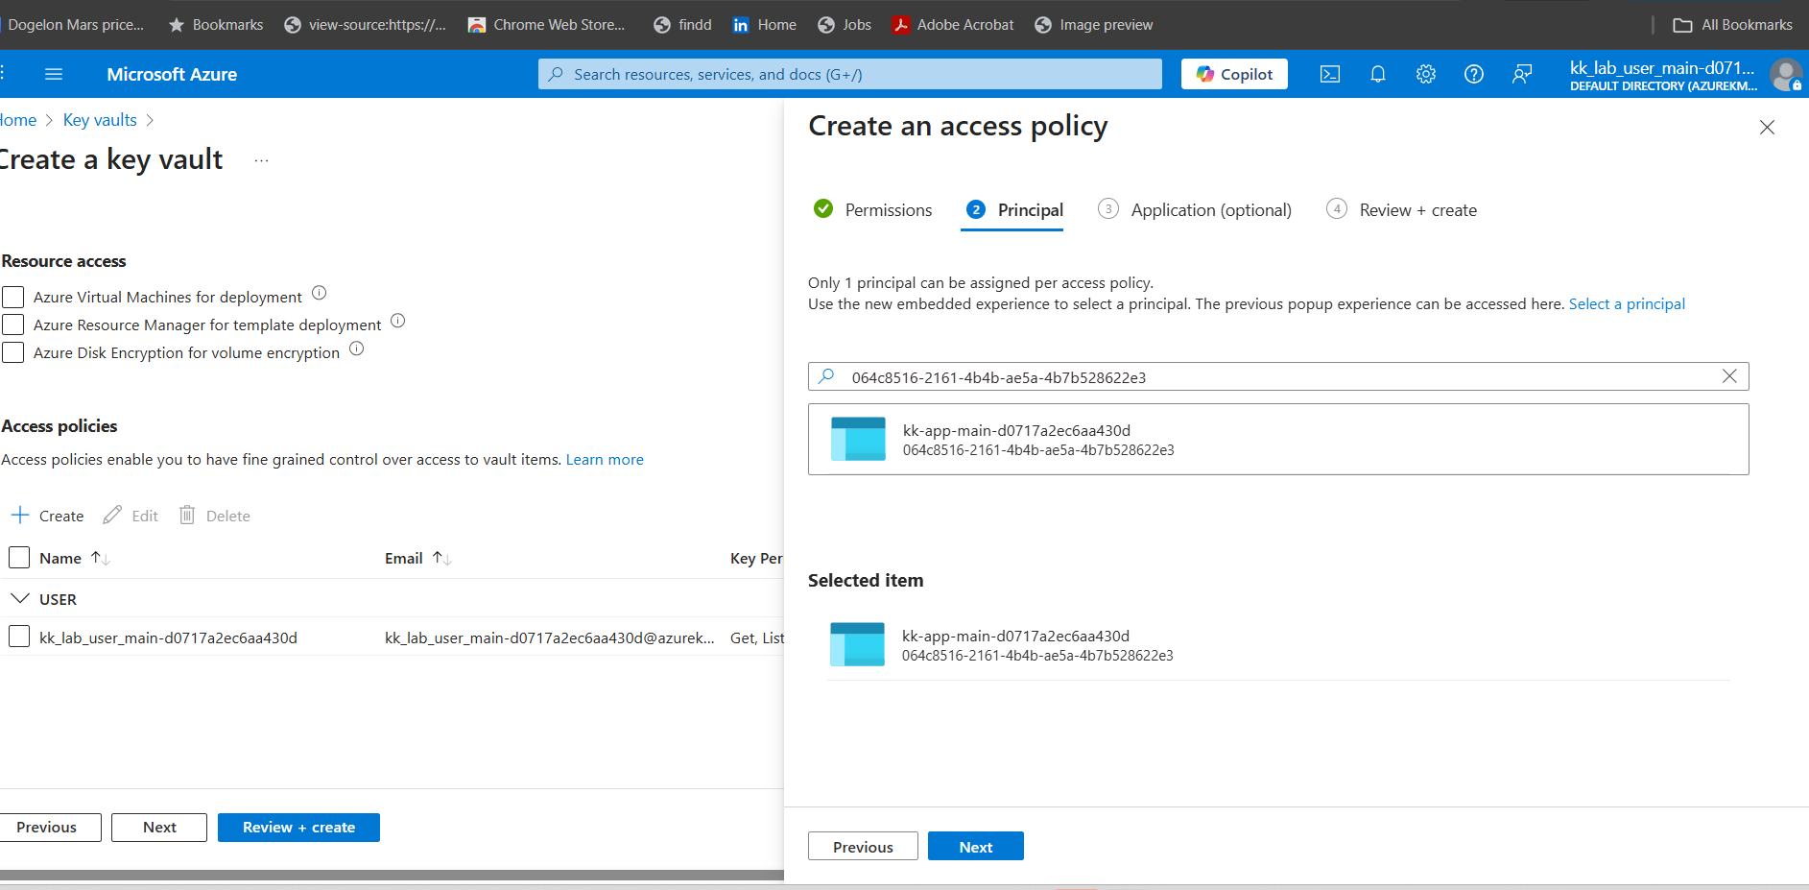
Task: Click the info icon for Azure Resource Manager
Action: [x=398, y=321]
